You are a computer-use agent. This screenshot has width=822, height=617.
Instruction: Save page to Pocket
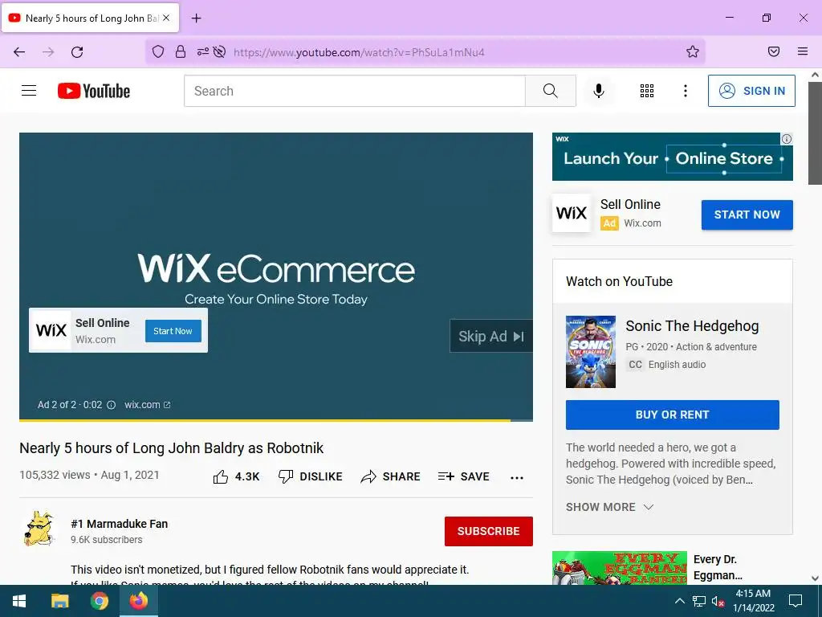pos(774,51)
